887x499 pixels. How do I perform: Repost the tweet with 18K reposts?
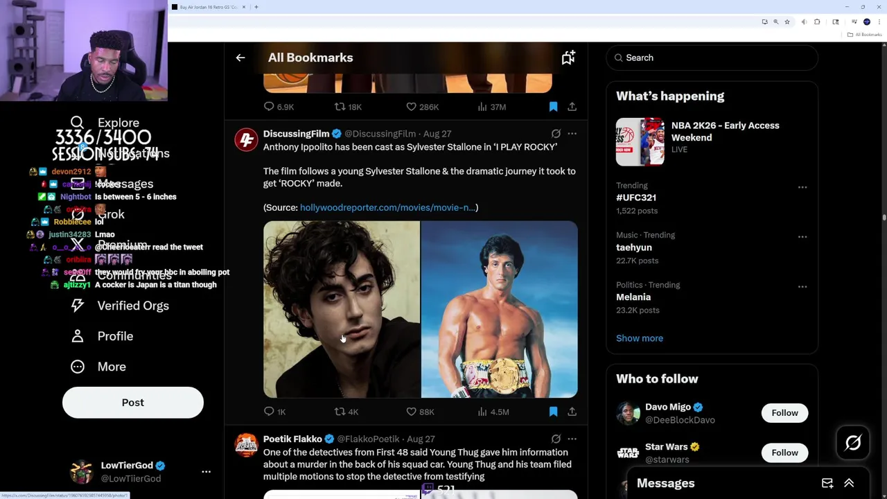click(x=348, y=107)
